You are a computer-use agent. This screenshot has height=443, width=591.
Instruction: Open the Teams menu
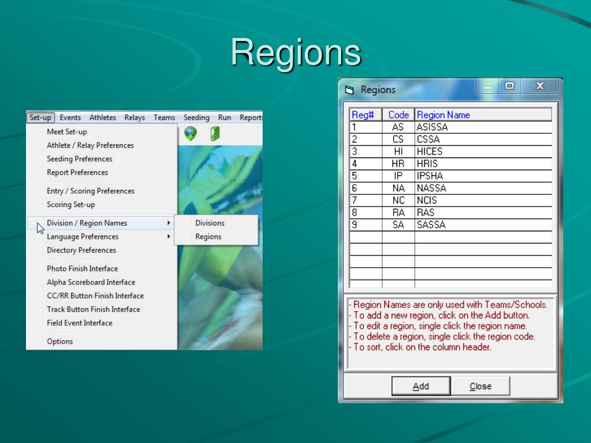164,118
